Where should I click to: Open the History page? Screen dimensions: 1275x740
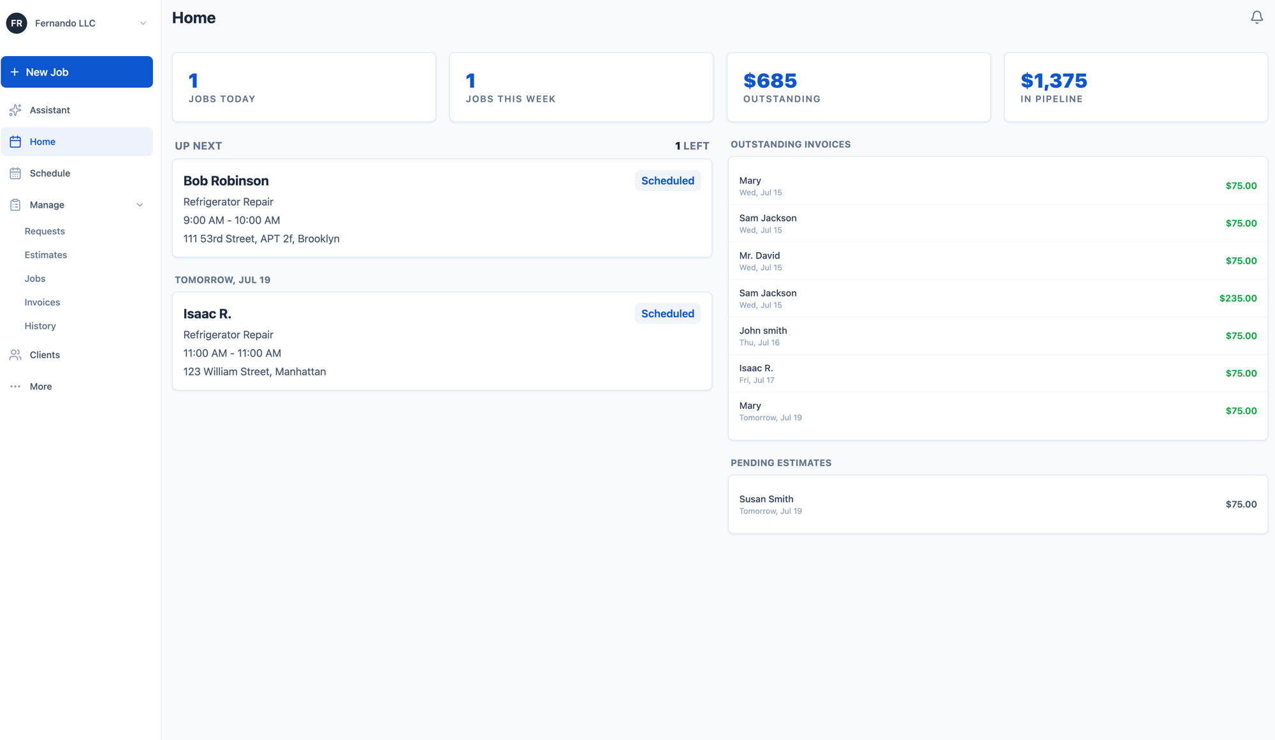(40, 326)
